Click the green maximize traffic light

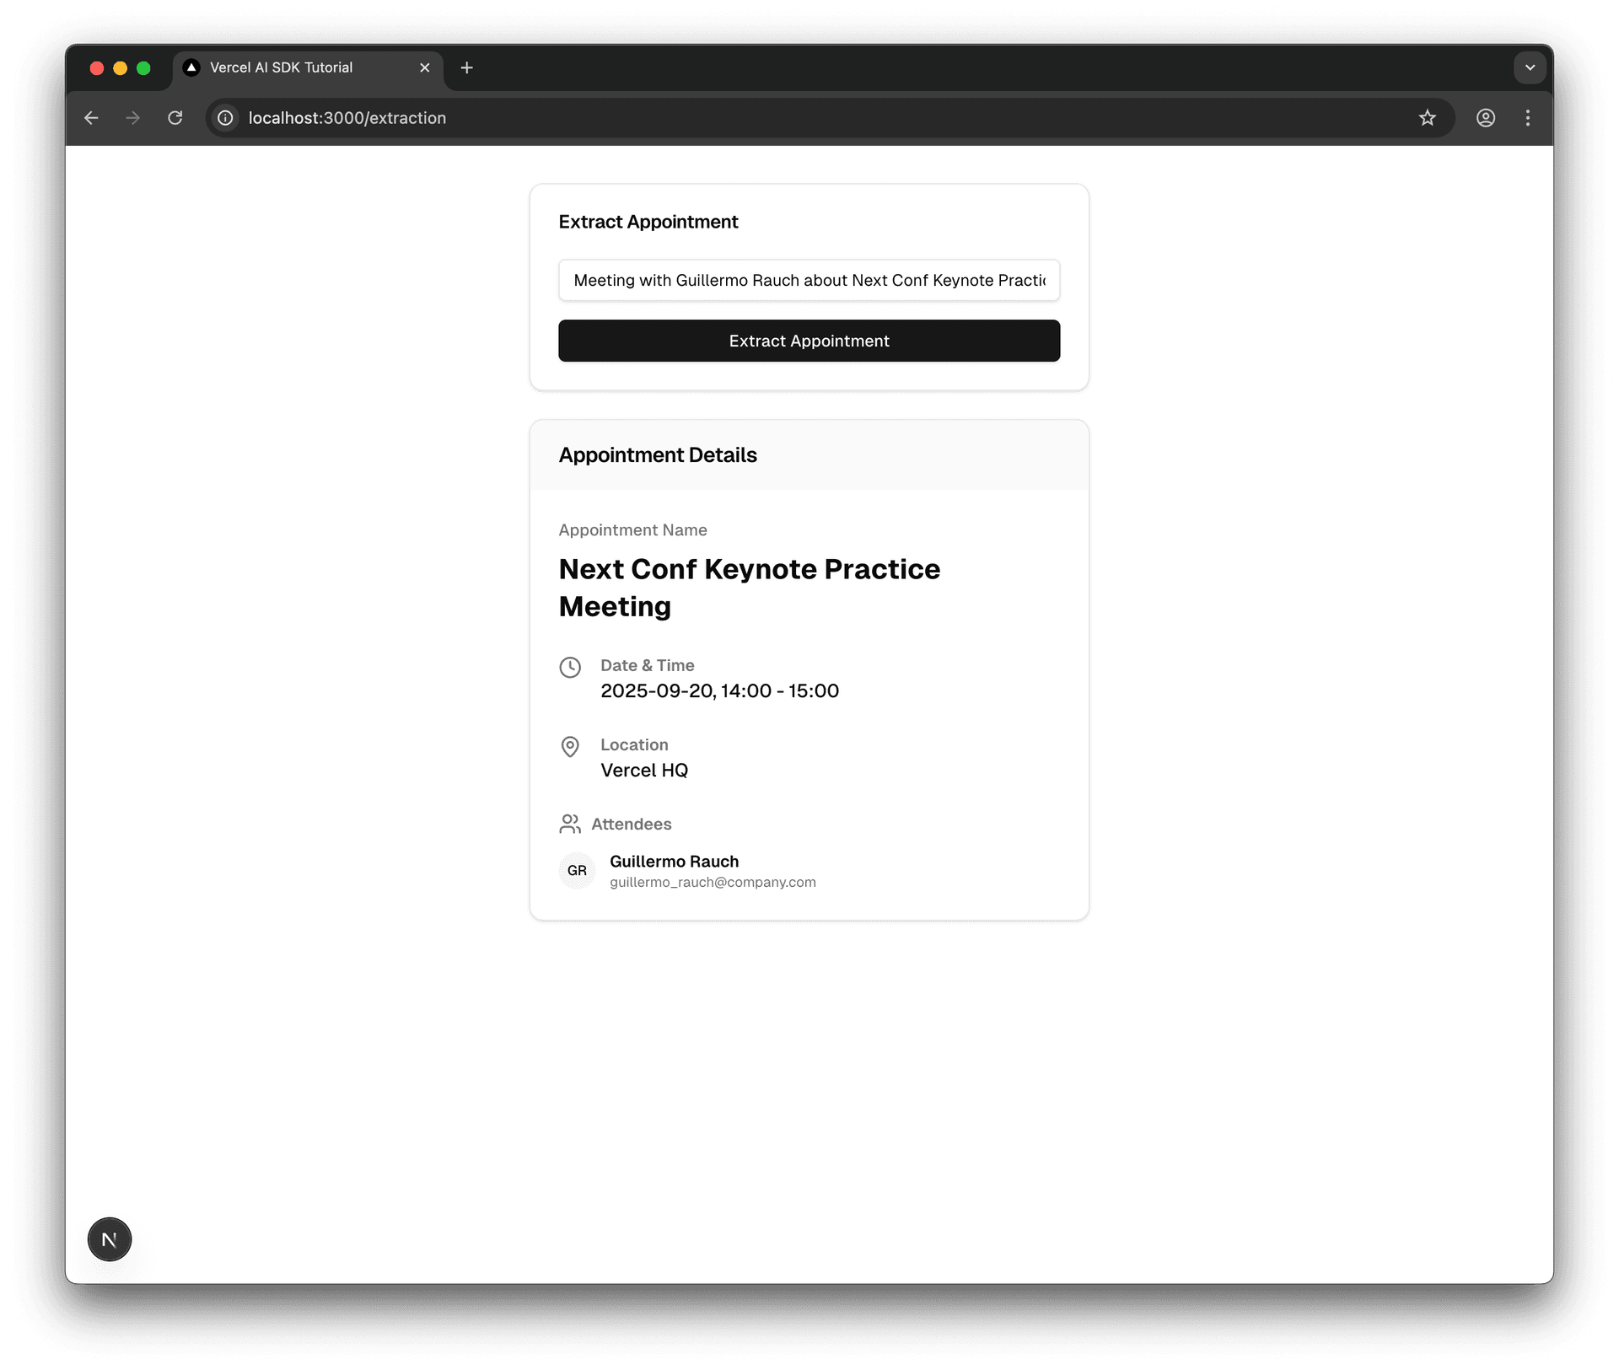click(144, 67)
